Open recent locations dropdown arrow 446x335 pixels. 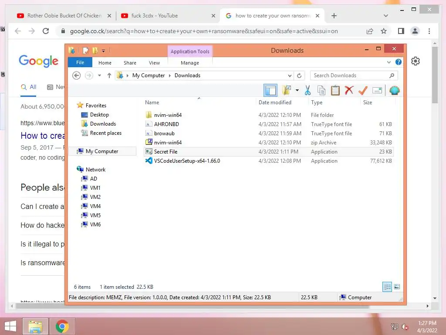pyautogui.click(x=99, y=75)
